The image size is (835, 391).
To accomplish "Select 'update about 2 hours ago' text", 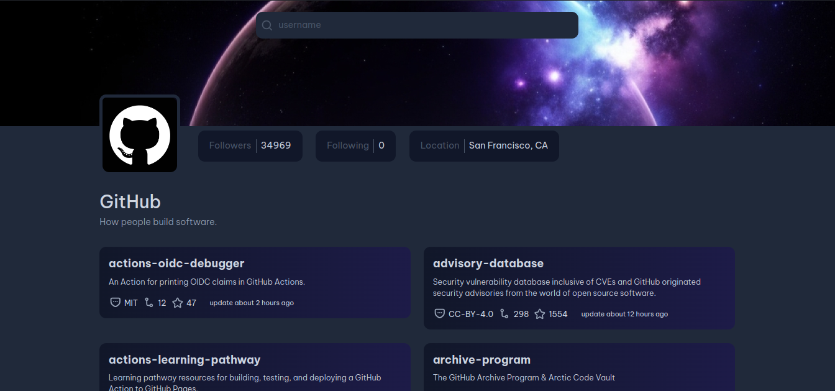I will pyautogui.click(x=252, y=303).
